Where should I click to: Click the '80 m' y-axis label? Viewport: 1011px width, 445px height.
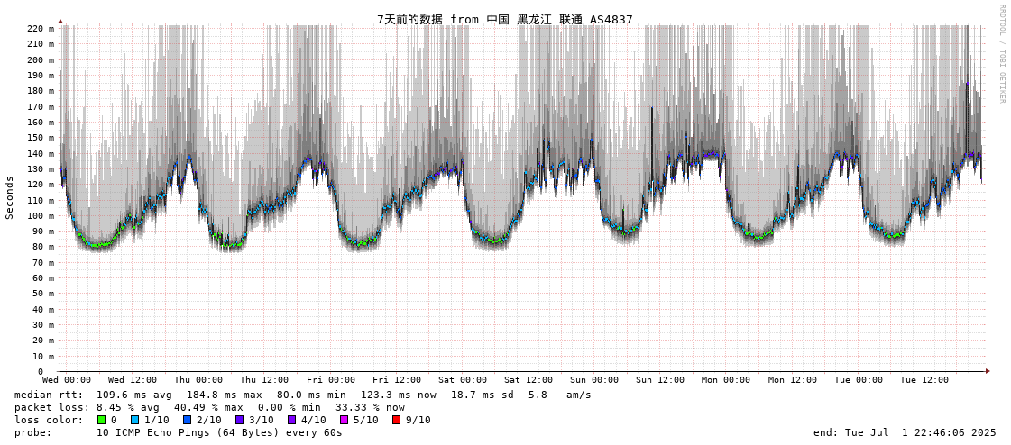44,247
